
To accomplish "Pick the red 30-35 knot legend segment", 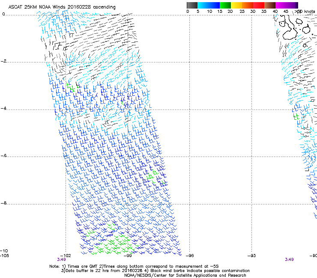I will pos(259,5).
